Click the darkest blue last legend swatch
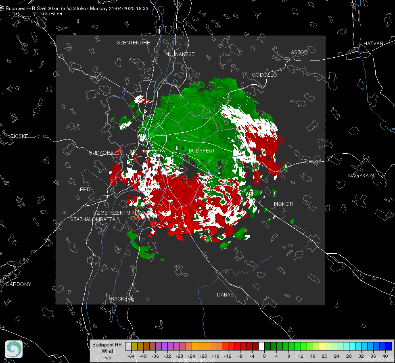 (389, 346)
